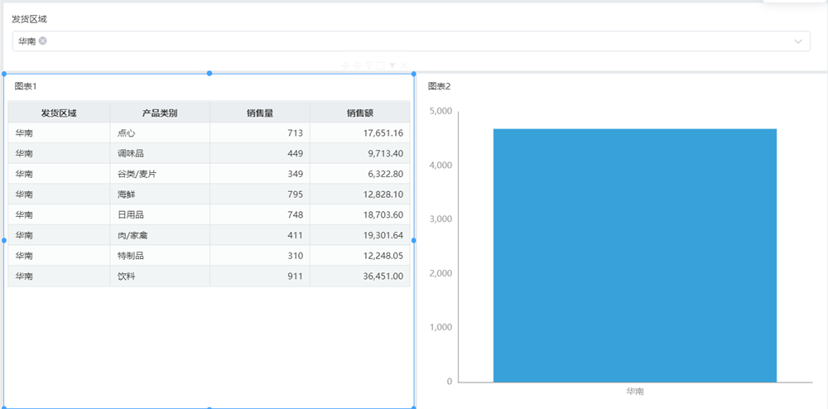
Task: Click the top-middle resize handle of 图表1
Action: coord(209,74)
